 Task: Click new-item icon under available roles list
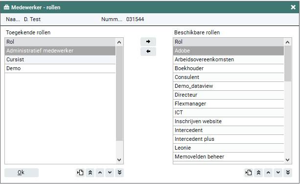[x=249, y=173]
